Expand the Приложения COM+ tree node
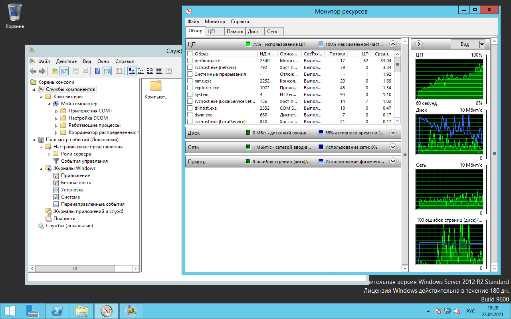The width and height of the screenshot is (511, 319). (x=56, y=111)
